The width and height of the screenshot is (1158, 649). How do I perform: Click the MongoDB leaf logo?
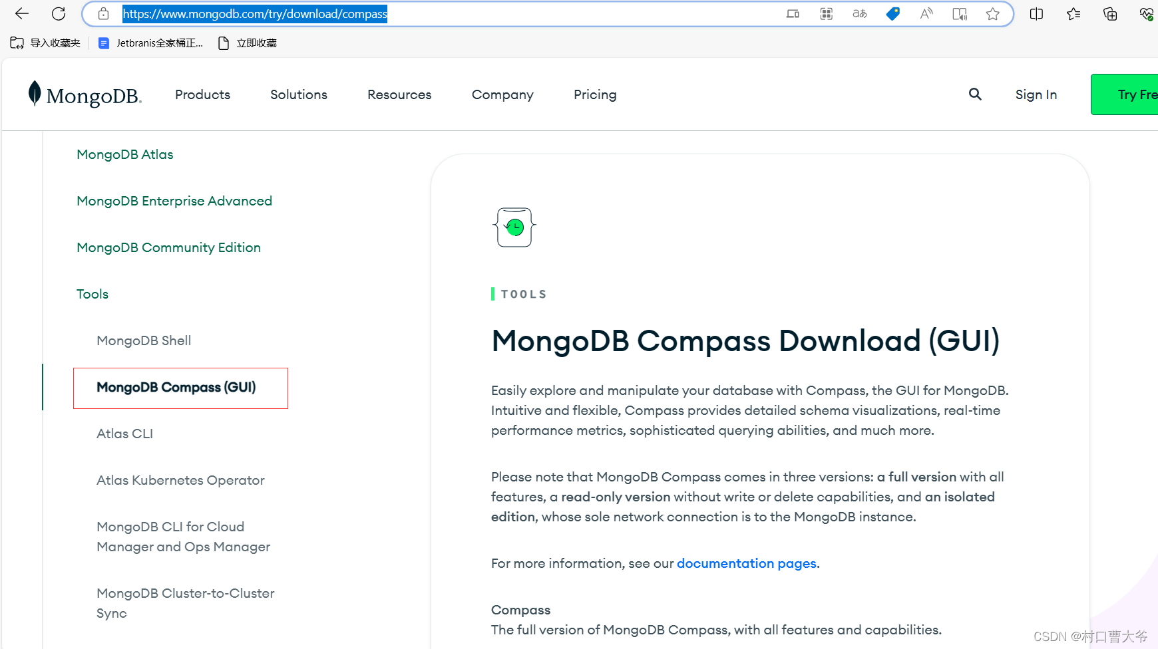pos(35,94)
